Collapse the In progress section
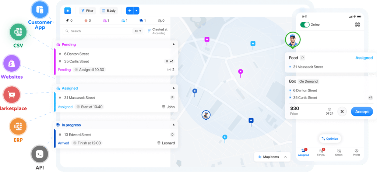The image size is (377, 172). (174, 125)
